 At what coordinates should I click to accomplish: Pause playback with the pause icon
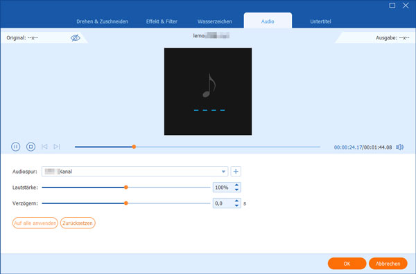(16, 147)
